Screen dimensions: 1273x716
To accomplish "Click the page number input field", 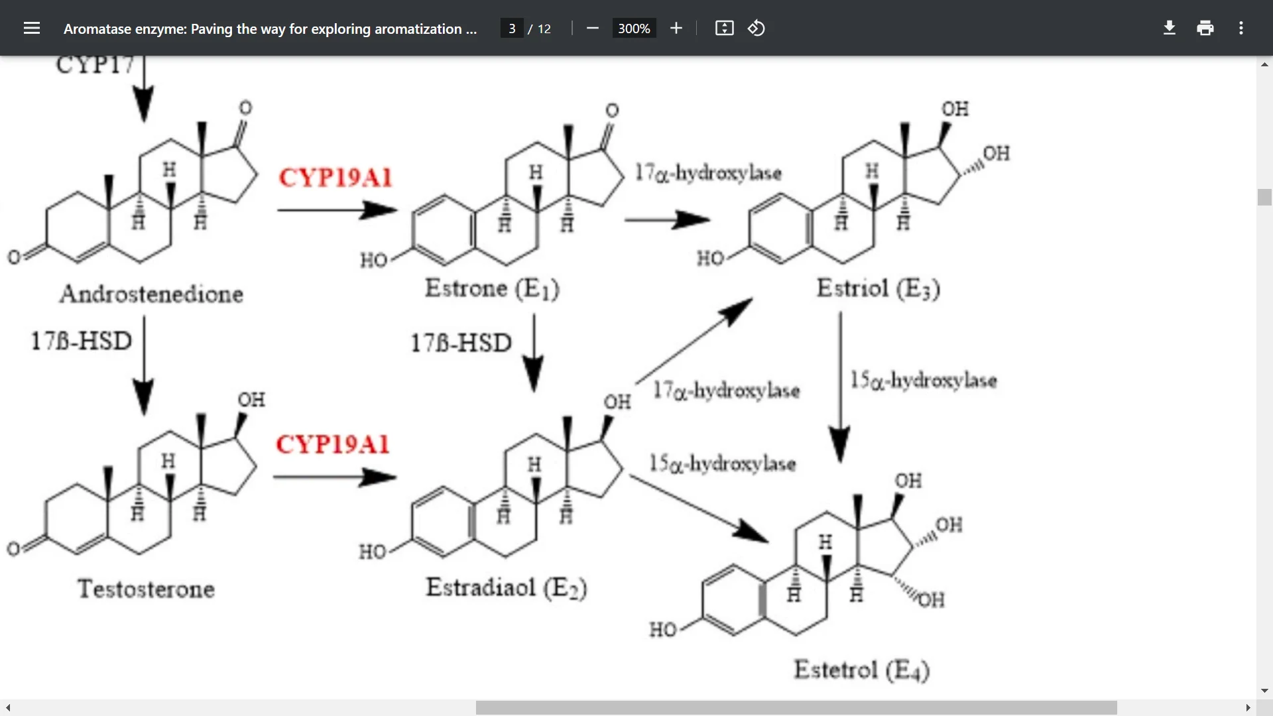I will click(512, 29).
